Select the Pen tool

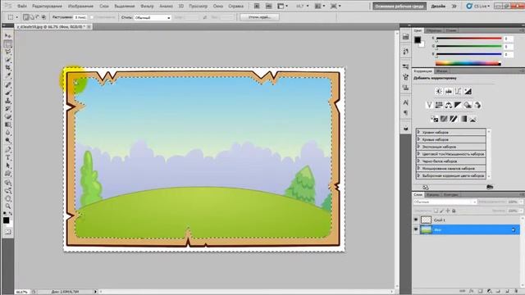coord(8,149)
